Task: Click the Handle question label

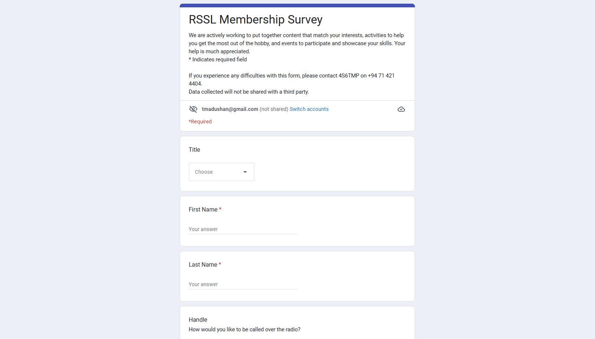Action: [198, 320]
